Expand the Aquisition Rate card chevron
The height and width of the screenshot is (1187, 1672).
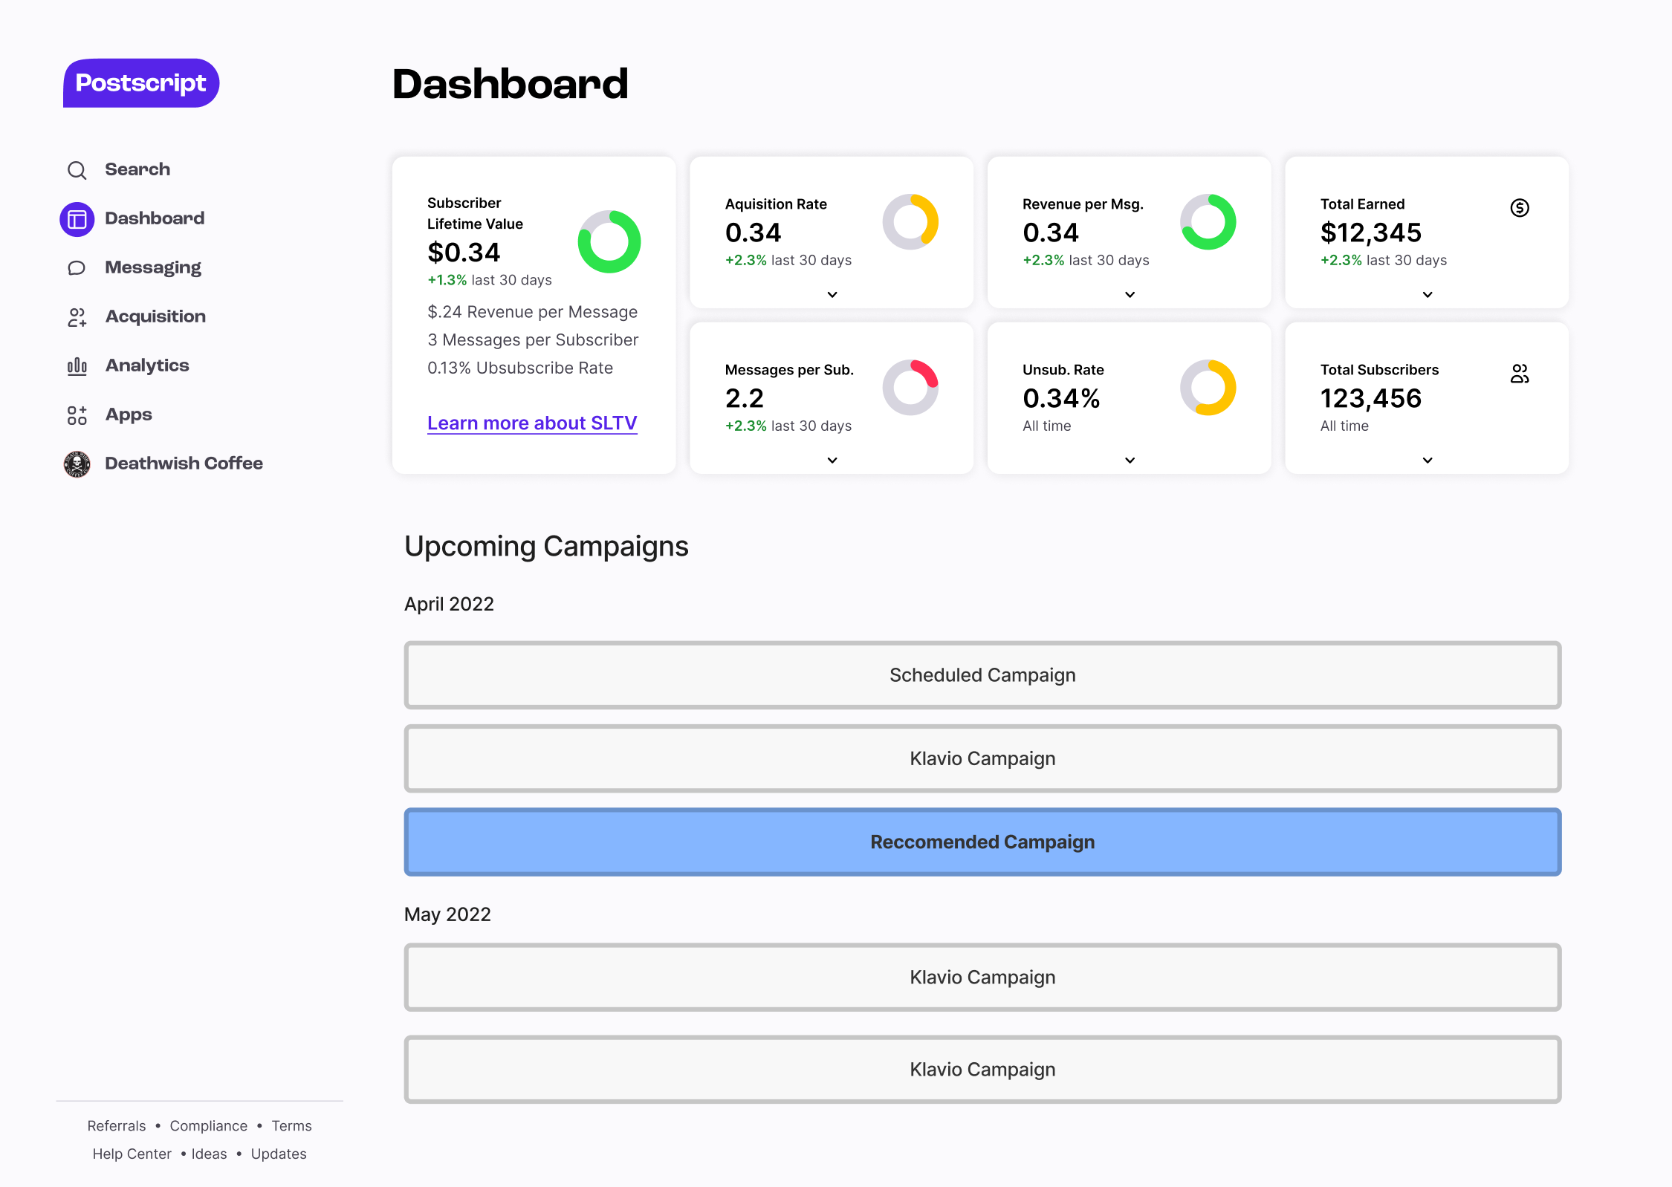coord(832,295)
